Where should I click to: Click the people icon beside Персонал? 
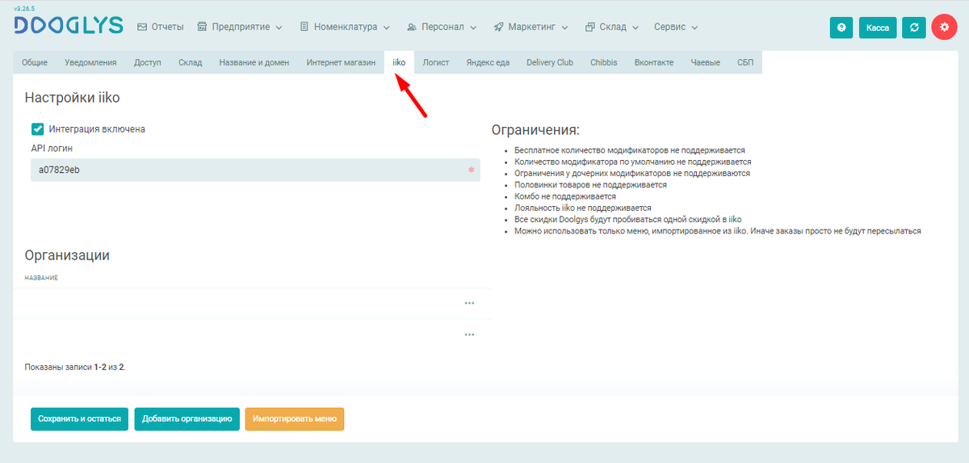tap(413, 27)
